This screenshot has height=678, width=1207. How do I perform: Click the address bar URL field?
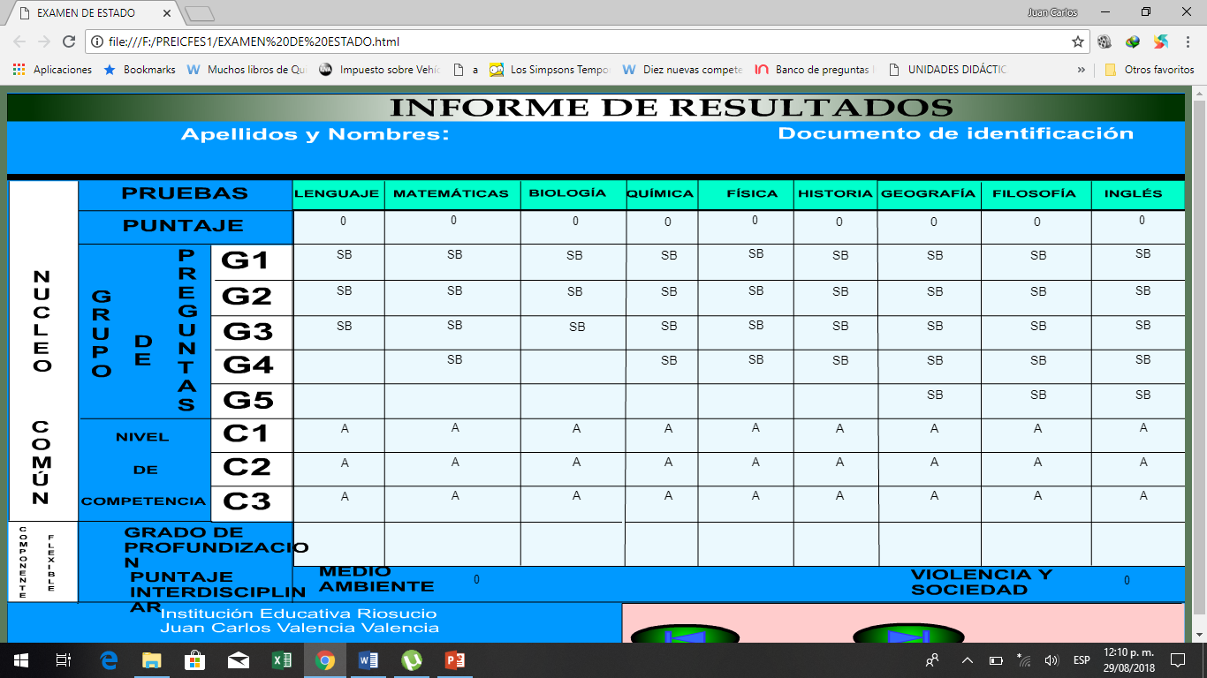[574, 41]
